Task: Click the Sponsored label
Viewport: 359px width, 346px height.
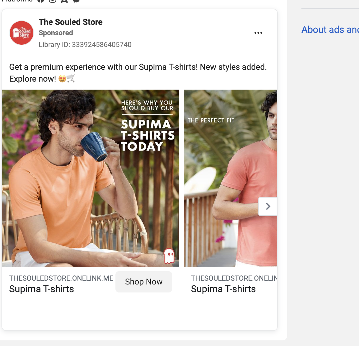Action: click(56, 33)
